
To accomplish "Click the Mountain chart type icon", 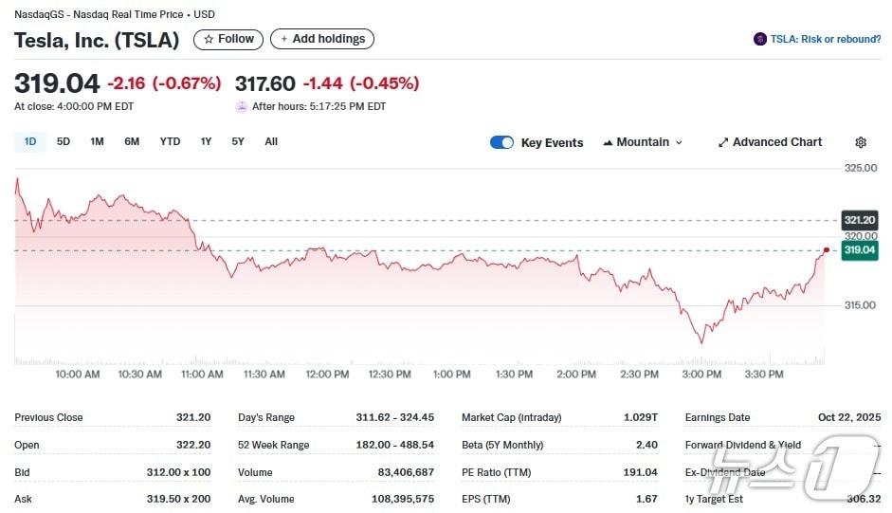I will (x=608, y=142).
